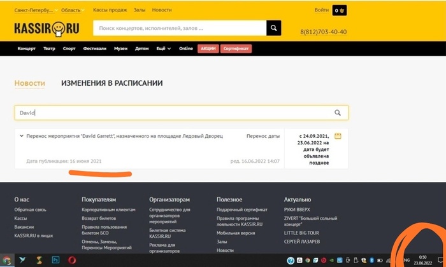Click the red circle tray icon
This screenshot has width=446, height=267.
click(324, 260)
